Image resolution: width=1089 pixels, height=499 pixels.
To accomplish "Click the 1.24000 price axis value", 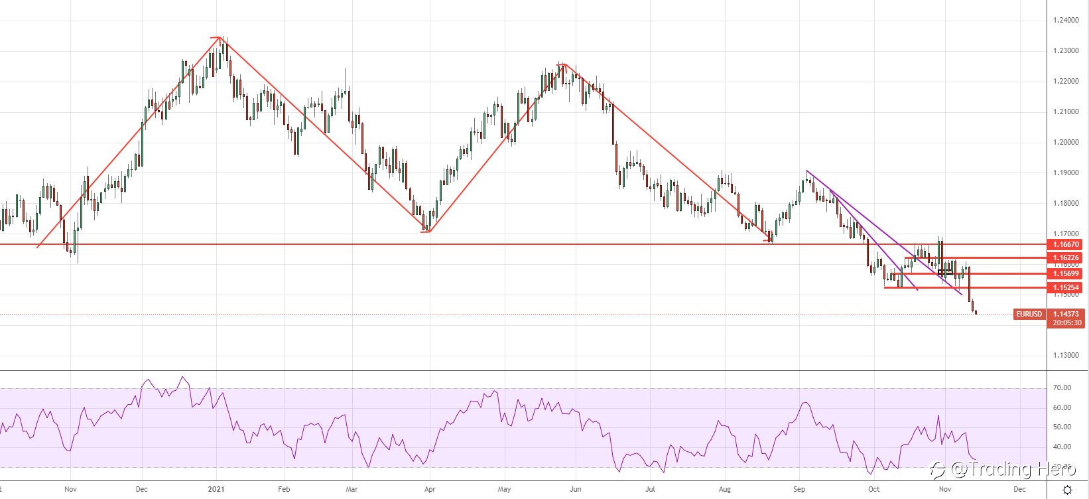I will tap(1066, 20).
